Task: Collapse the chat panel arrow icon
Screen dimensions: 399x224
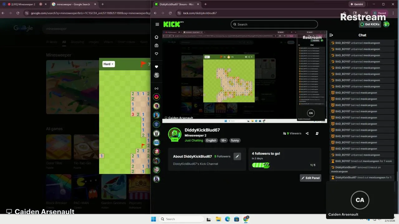Action: (x=331, y=35)
